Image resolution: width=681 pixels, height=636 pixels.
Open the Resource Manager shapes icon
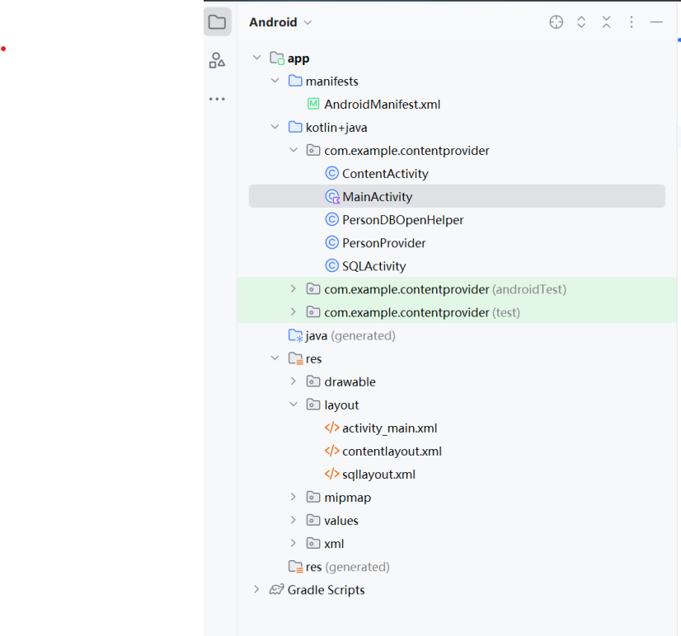(217, 60)
